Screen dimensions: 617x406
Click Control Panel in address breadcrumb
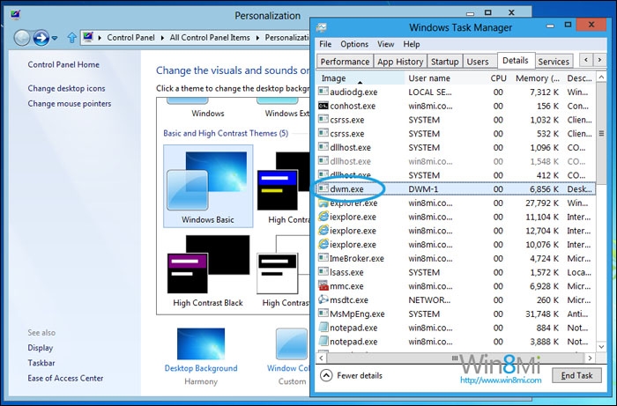[x=130, y=38]
